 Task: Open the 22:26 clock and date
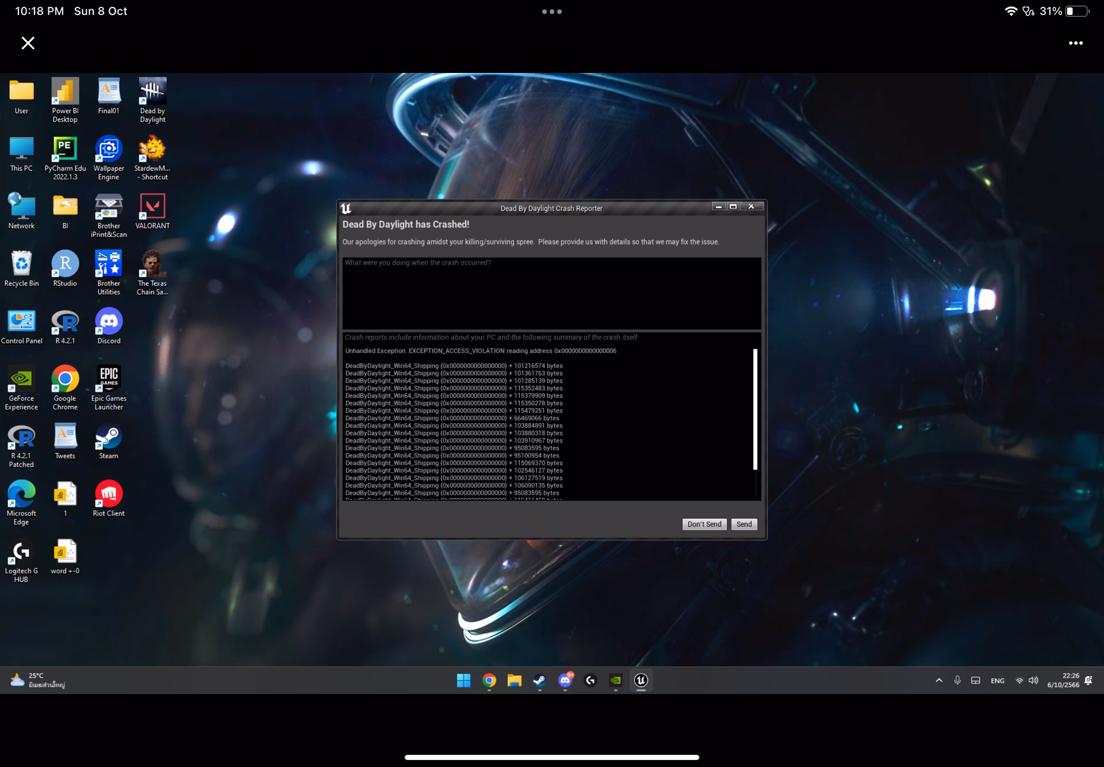tap(1063, 680)
